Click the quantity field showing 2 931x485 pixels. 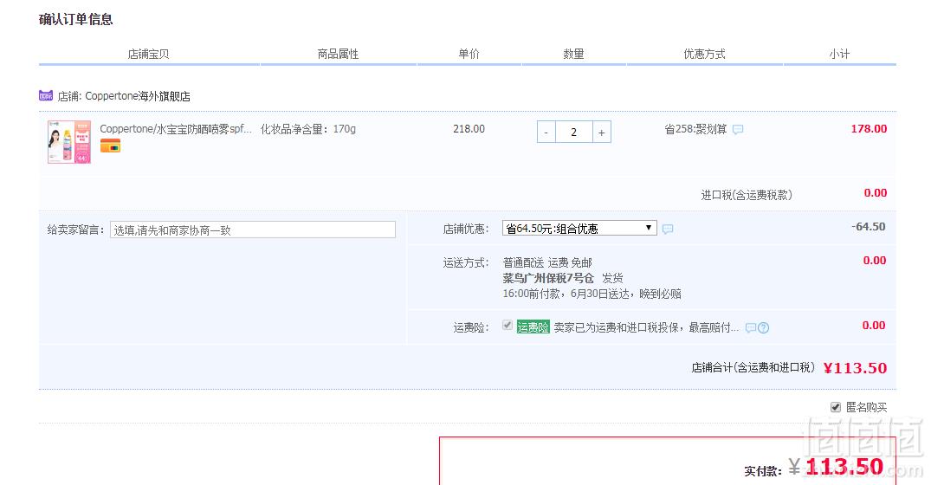tap(573, 133)
